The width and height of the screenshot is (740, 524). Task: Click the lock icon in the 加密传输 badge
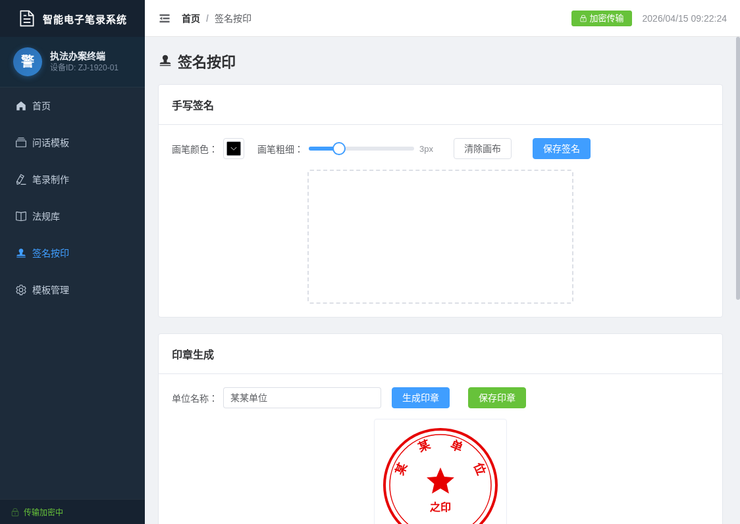583,18
